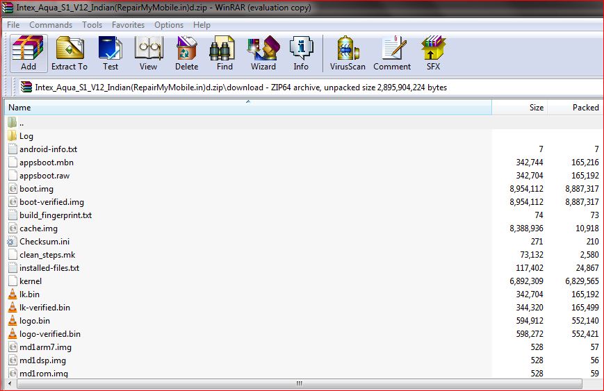Viewport: 604px width, 391px height.
Task: Select the appsboot.mbn file name
Action: point(47,163)
